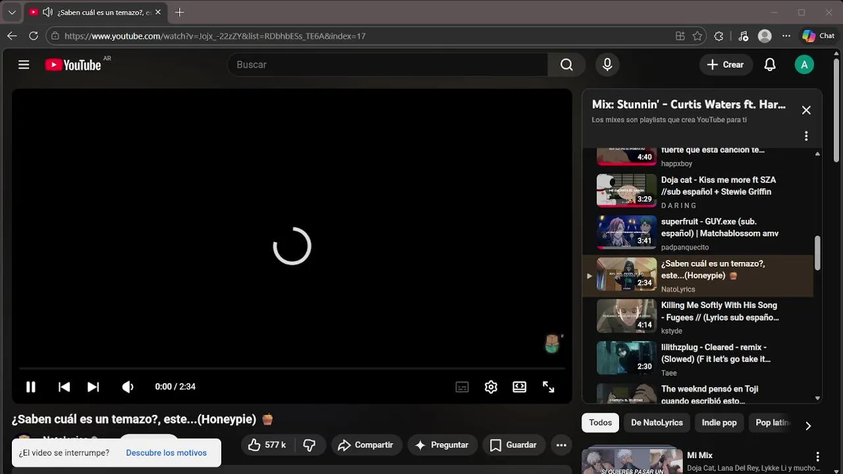Mute tab via speaker icon
The height and width of the screenshot is (474, 843).
click(x=47, y=12)
